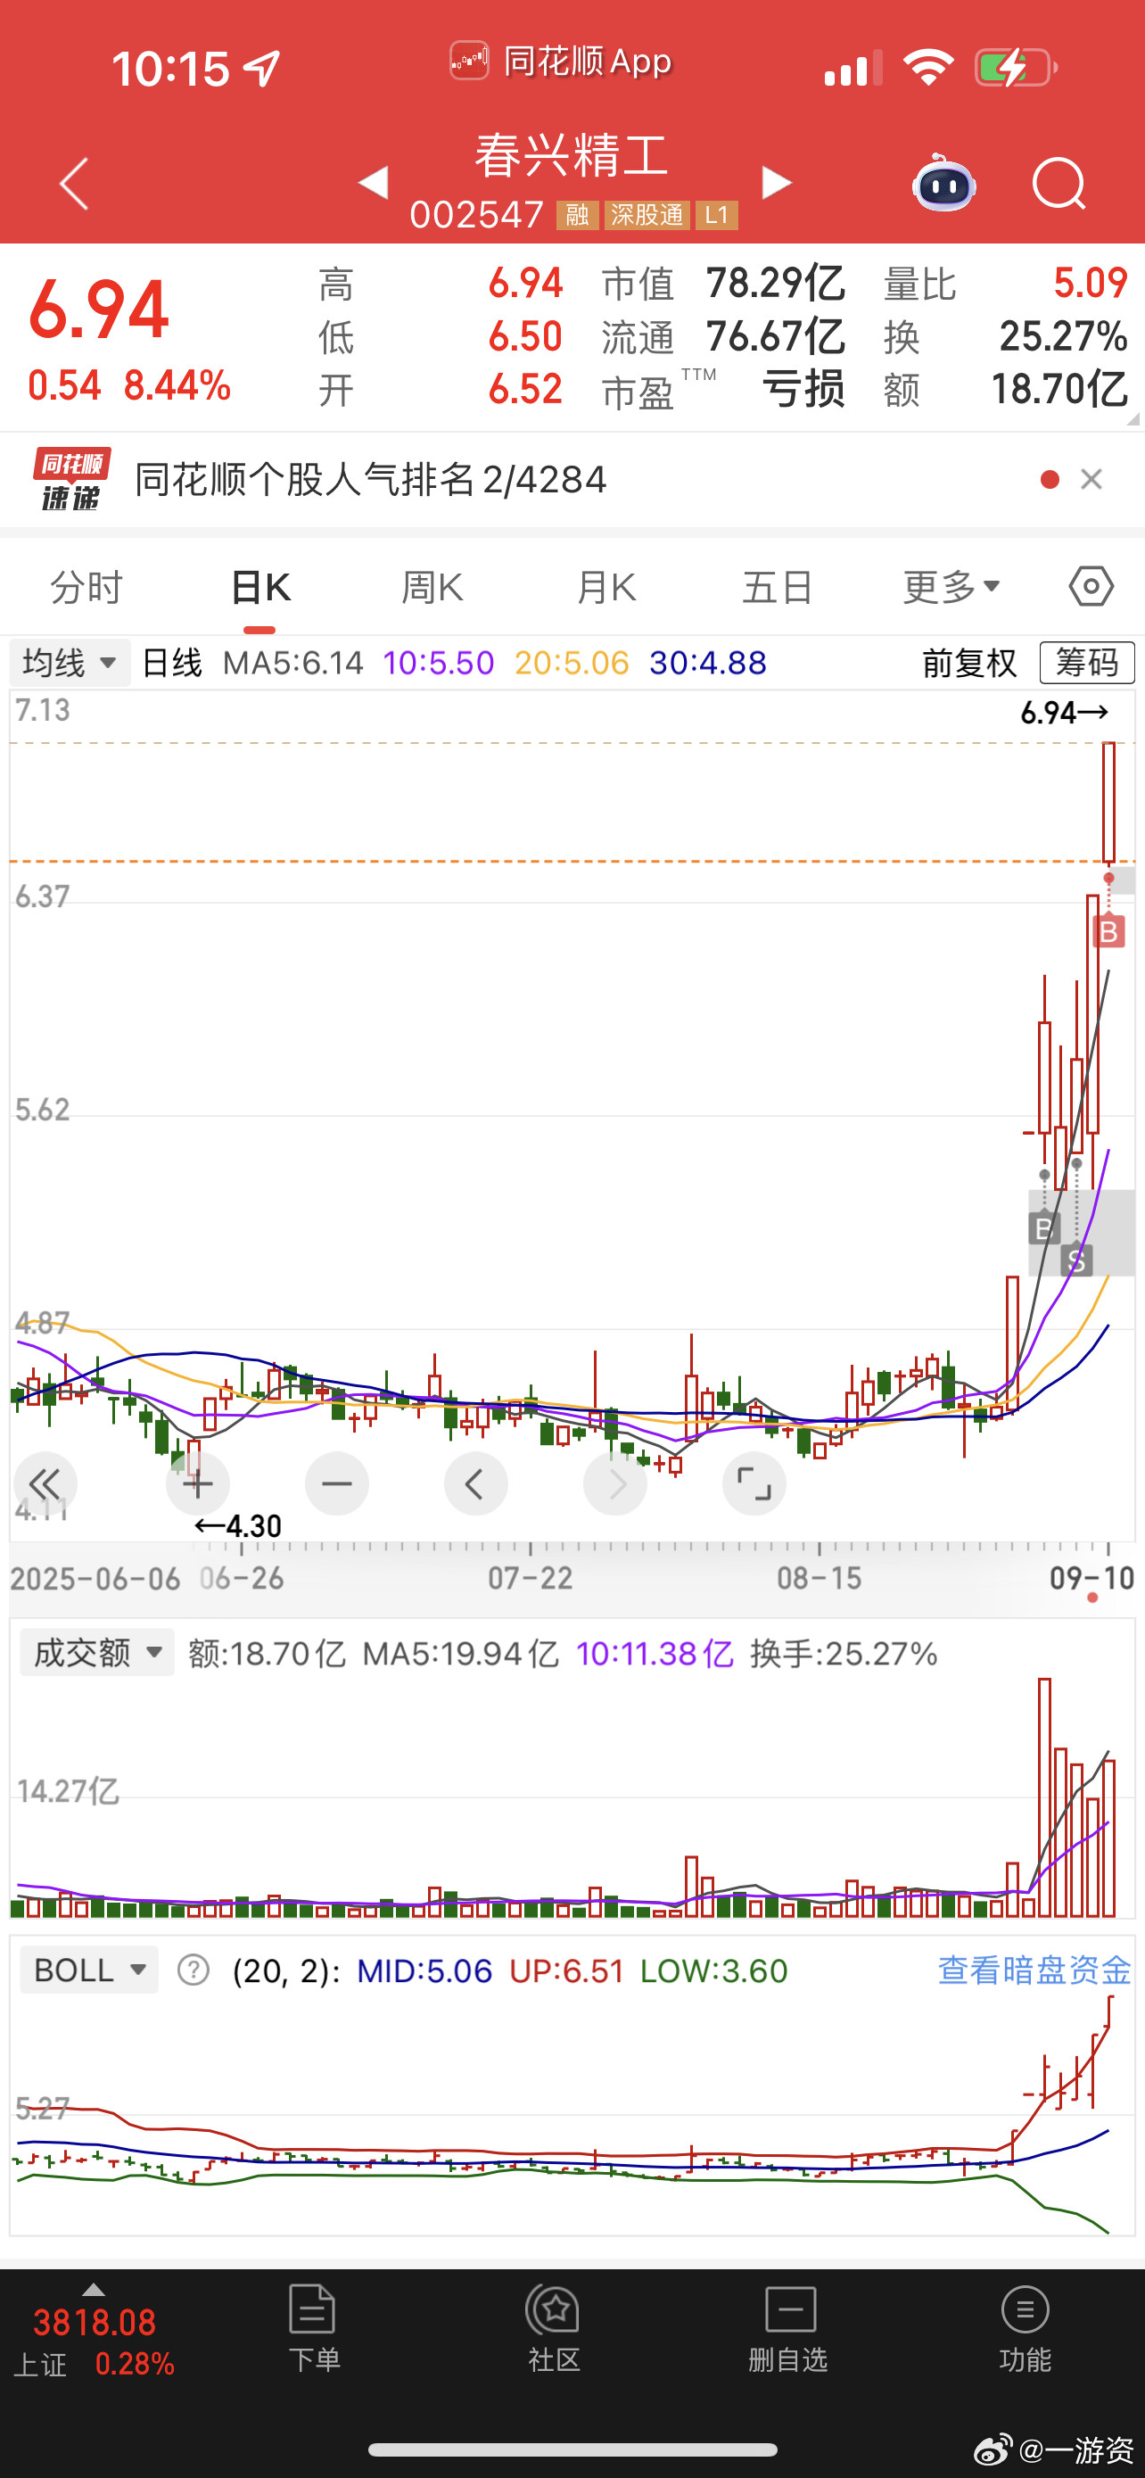
Task: Switch to 分时 tab
Action: 86,587
